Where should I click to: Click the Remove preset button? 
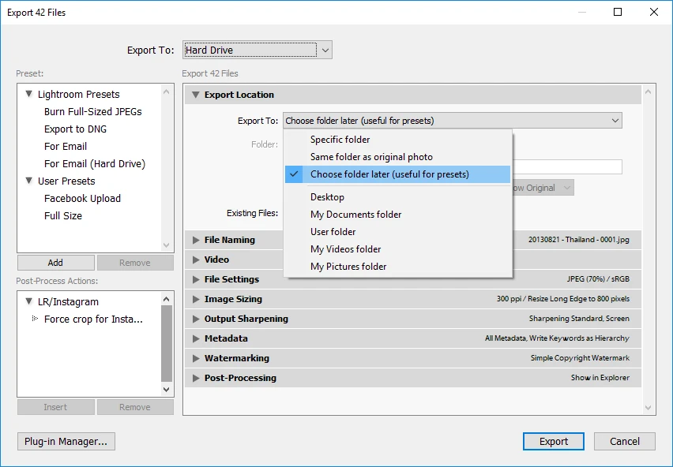(135, 263)
